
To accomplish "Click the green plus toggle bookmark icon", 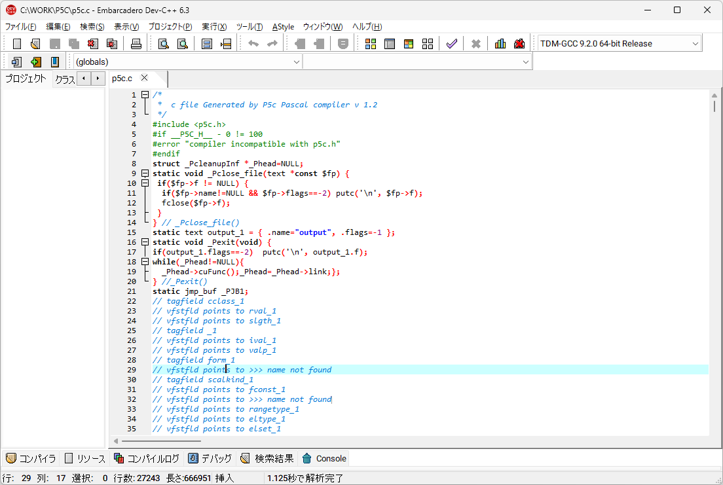I will click(x=35, y=62).
